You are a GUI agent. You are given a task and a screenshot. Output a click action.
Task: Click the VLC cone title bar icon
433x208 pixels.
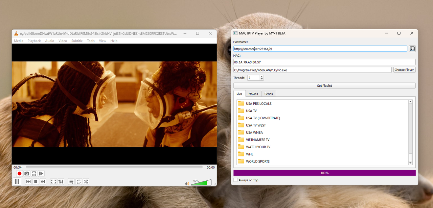16,33
